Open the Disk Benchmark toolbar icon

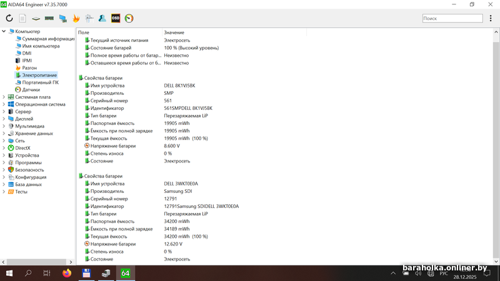pyautogui.click(x=36, y=19)
